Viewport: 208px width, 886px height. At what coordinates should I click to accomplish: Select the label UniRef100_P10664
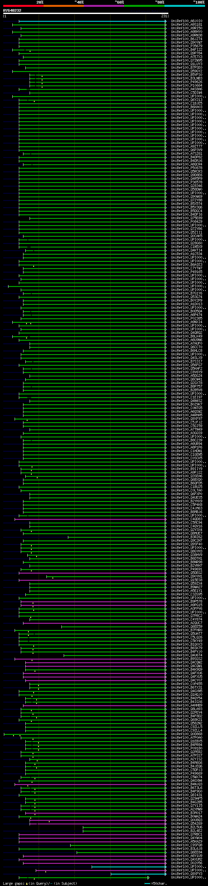(187, 86)
